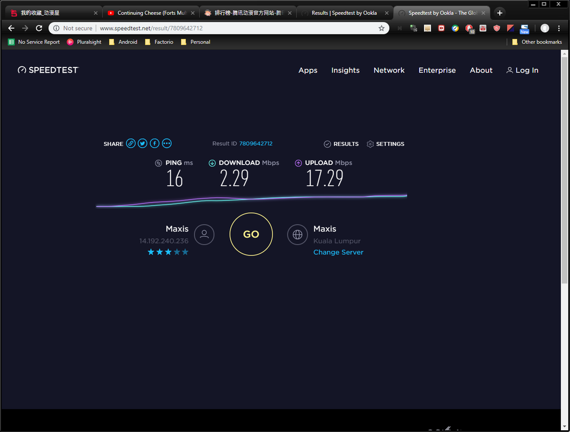The width and height of the screenshot is (570, 432).
Task: Click the user profile icon beside Maxis ISP
Action: (x=204, y=234)
